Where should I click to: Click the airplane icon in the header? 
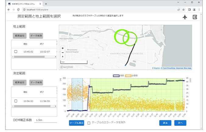click(185, 17)
